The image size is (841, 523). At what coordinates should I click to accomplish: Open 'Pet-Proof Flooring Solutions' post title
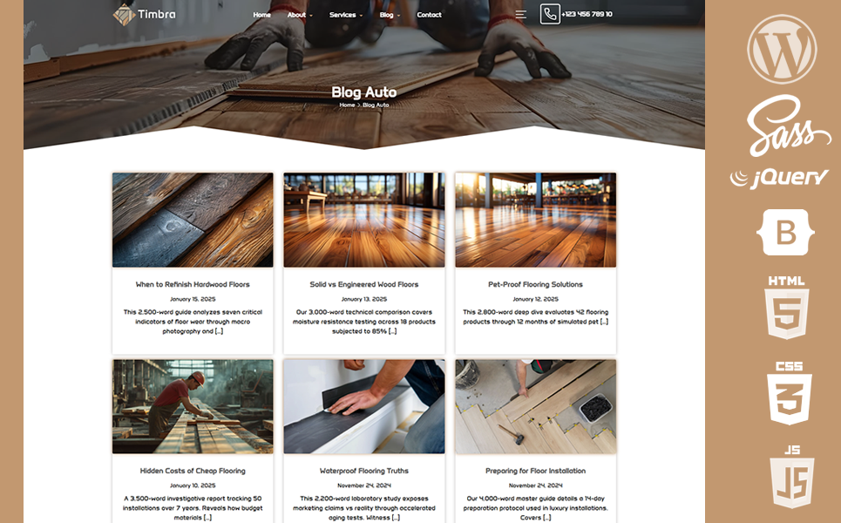tap(535, 284)
